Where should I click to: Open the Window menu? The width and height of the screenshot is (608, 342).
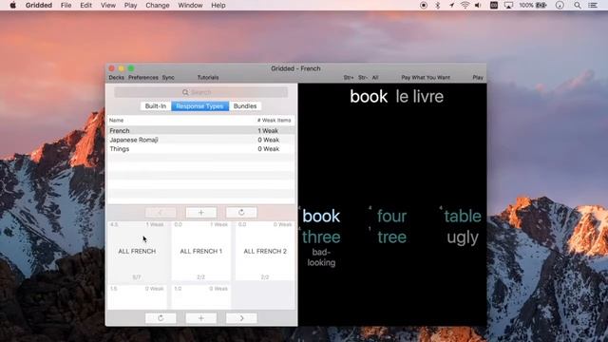[190, 5]
